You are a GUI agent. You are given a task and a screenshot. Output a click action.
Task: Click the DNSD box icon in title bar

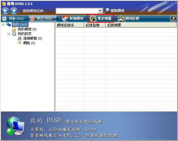[4, 4]
